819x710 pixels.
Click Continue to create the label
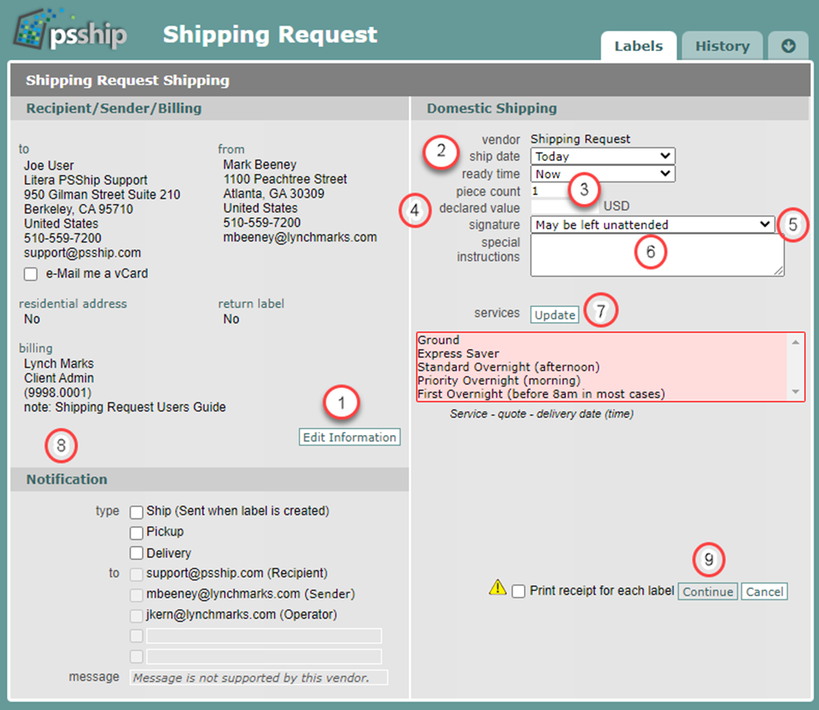pos(707,591)
